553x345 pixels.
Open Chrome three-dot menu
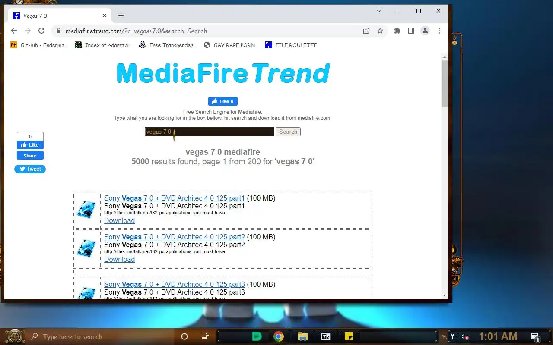[x=439, y=31]
